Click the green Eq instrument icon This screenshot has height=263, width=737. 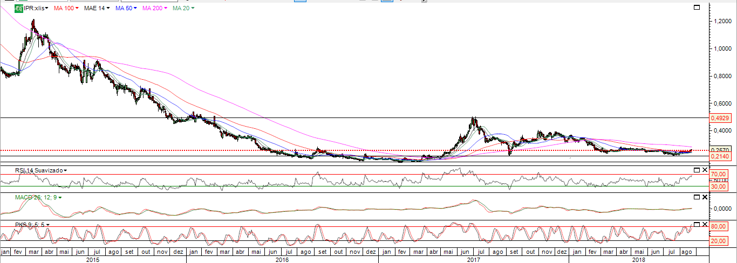point(18,8)
